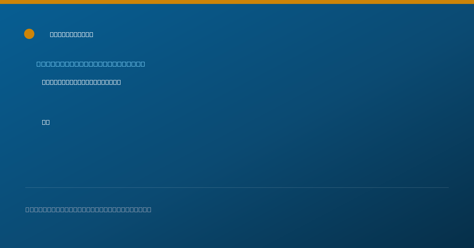474x248 pixels.
Task: Select the short two-character white label
Action: (x=46, y=122)
